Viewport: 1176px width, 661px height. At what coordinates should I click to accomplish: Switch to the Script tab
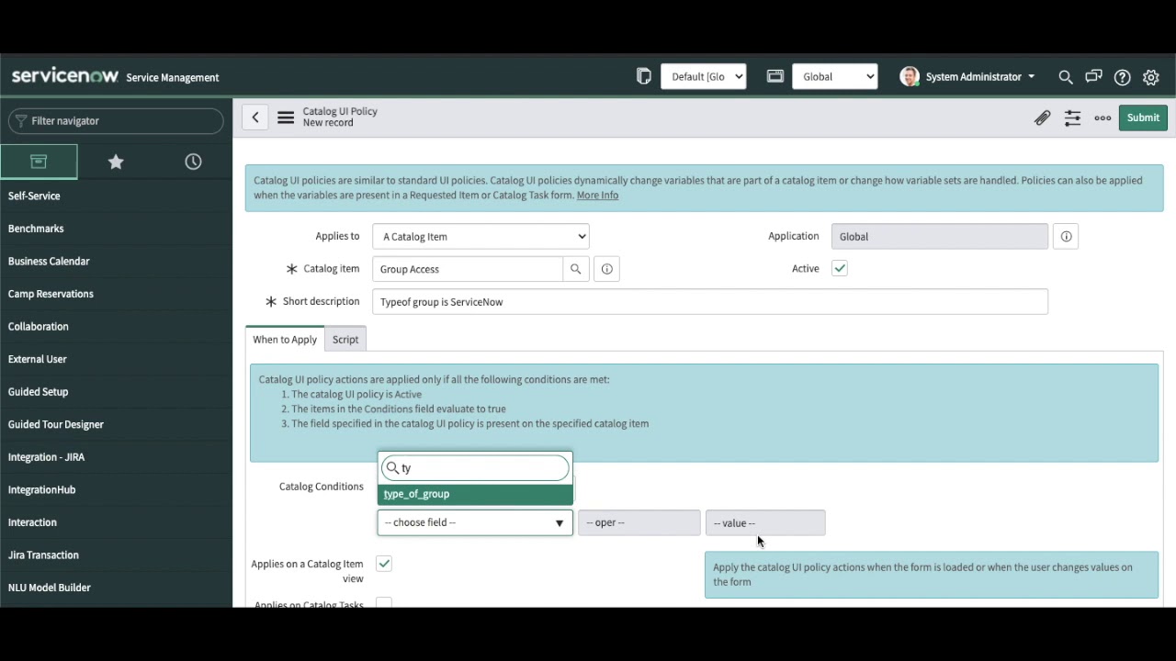(345, 340)
